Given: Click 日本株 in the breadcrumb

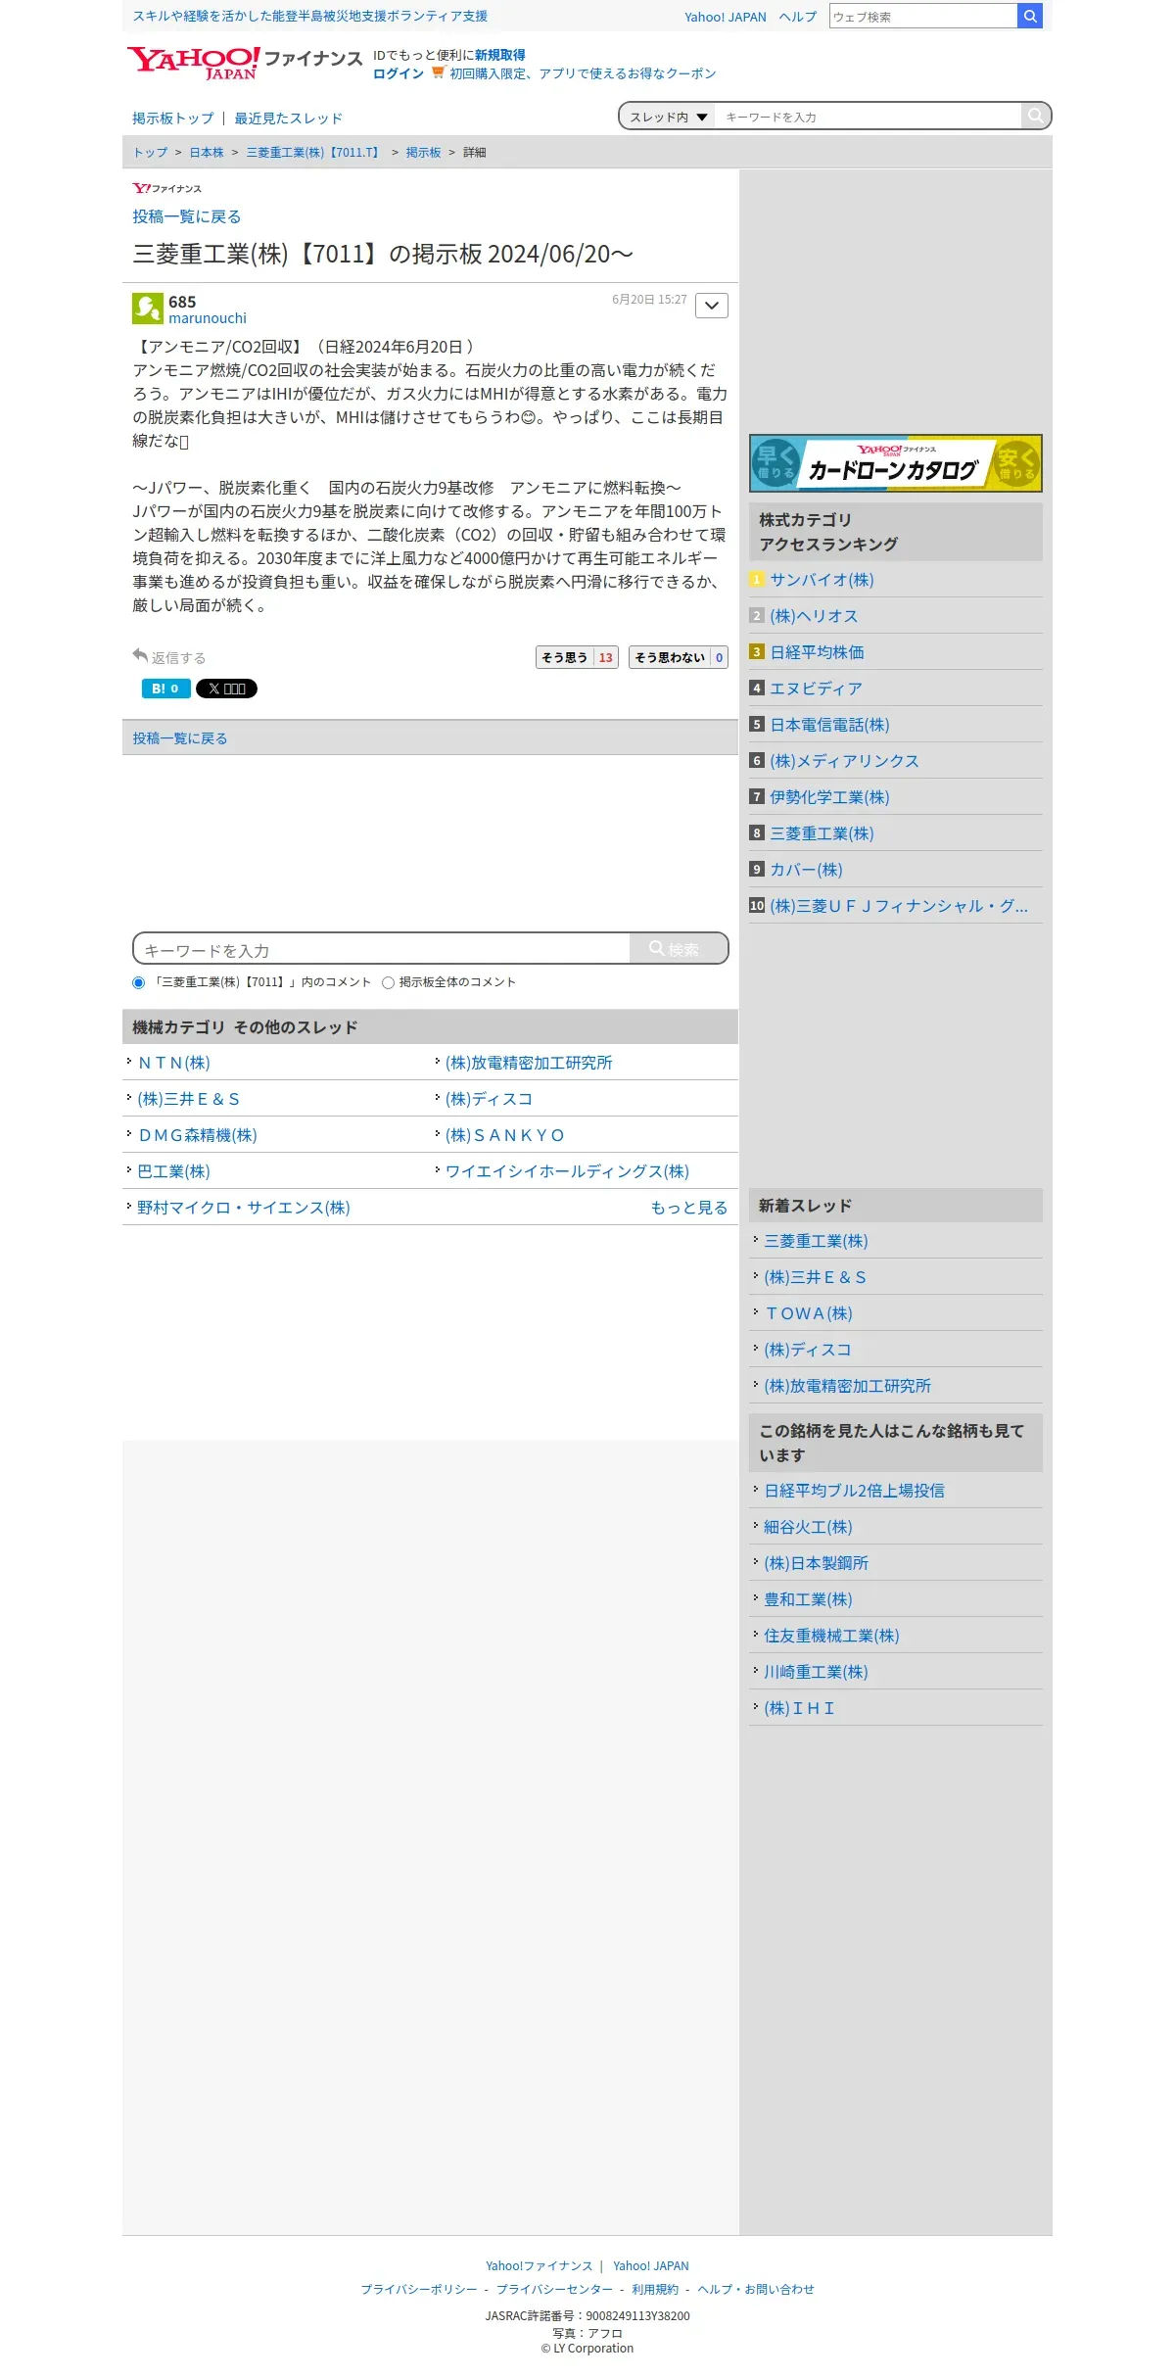Looking at the screenshot, I should coord(207,153).
